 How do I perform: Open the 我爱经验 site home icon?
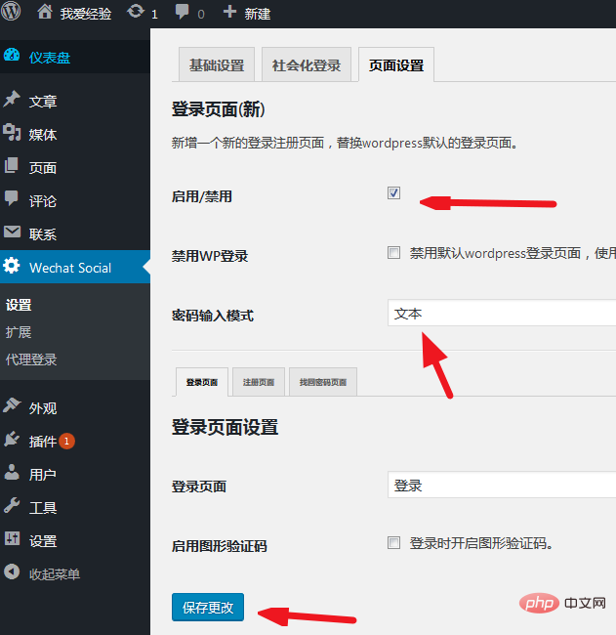click(45, 14)
